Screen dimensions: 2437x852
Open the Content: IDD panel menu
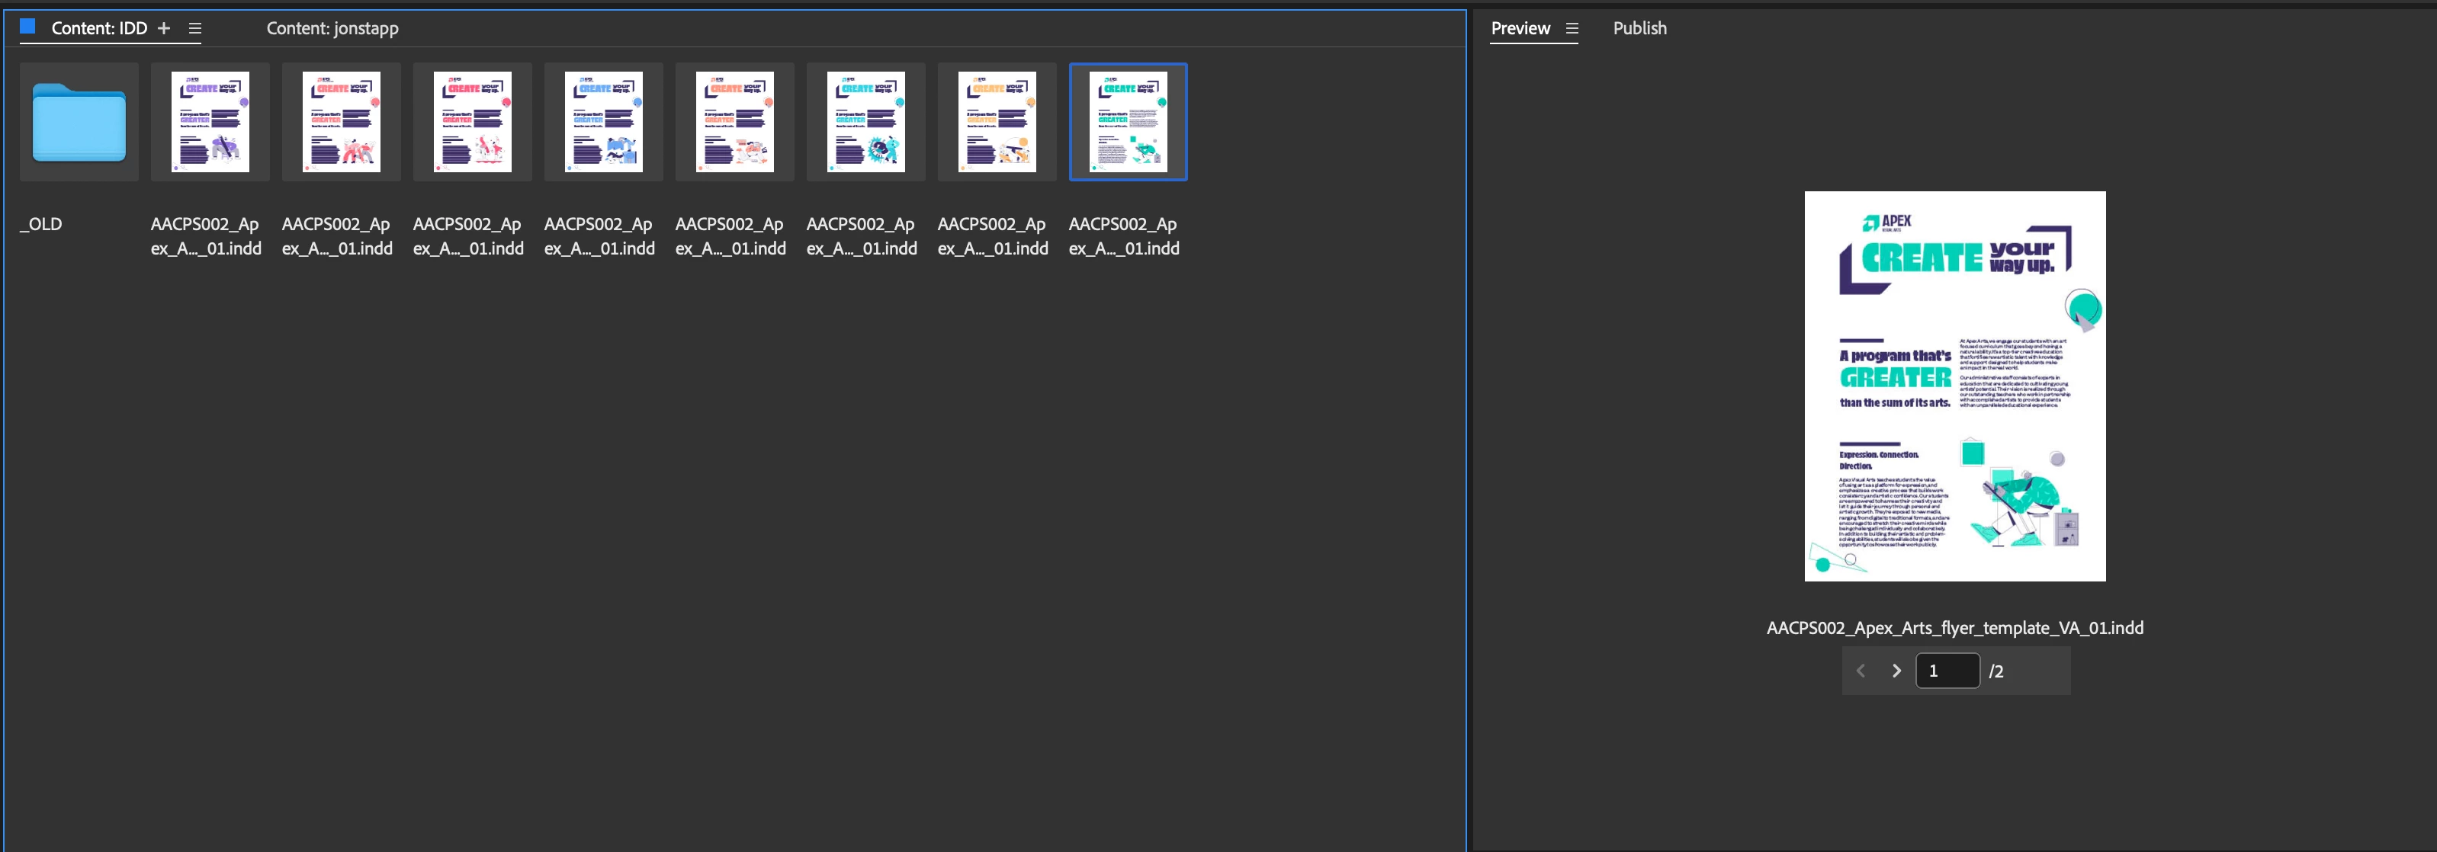pos(195,28)
